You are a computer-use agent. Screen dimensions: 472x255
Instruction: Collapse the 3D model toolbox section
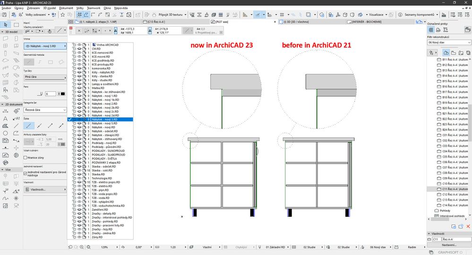coord(3,32)
